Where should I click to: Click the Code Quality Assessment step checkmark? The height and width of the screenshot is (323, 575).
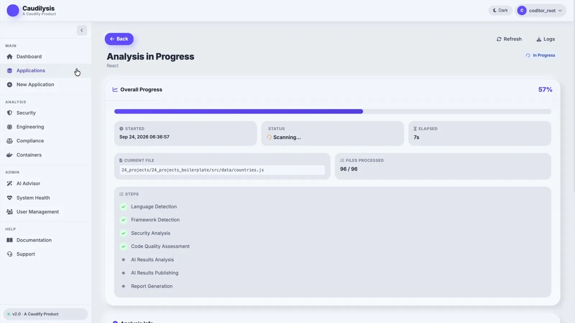pyautogui.click(x=123, y=247)
